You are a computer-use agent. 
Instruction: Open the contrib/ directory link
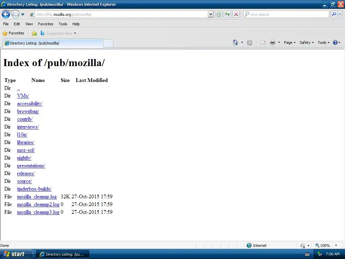(x=25, y=119)
